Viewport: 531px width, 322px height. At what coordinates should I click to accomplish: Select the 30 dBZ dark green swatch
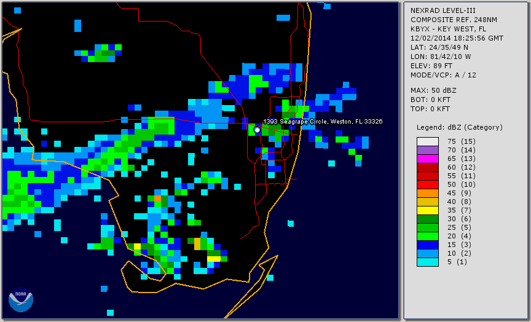[x=427, y=219]
